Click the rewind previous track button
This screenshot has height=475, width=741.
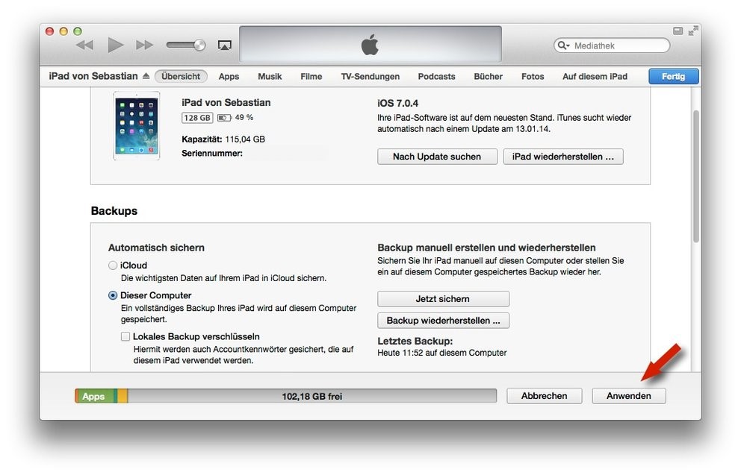point(85,45)
